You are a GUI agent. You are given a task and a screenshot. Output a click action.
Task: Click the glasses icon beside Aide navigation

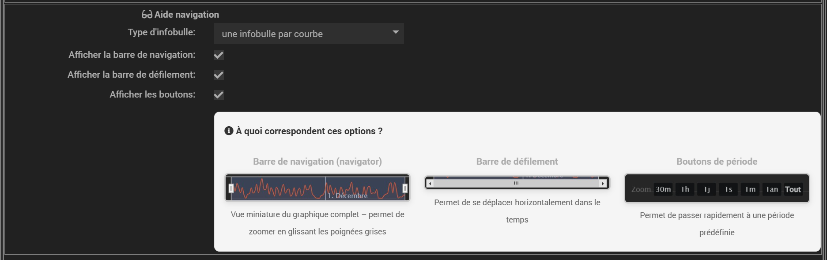click(x=147, y=15)
